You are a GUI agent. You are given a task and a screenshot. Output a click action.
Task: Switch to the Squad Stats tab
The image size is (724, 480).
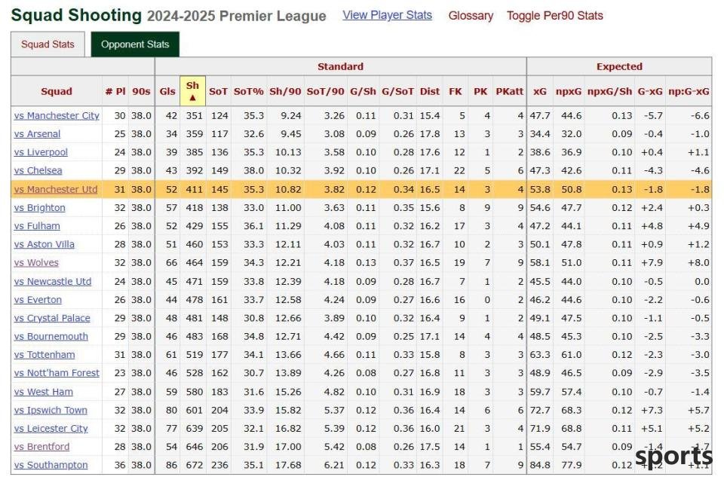tap(48, 44)
